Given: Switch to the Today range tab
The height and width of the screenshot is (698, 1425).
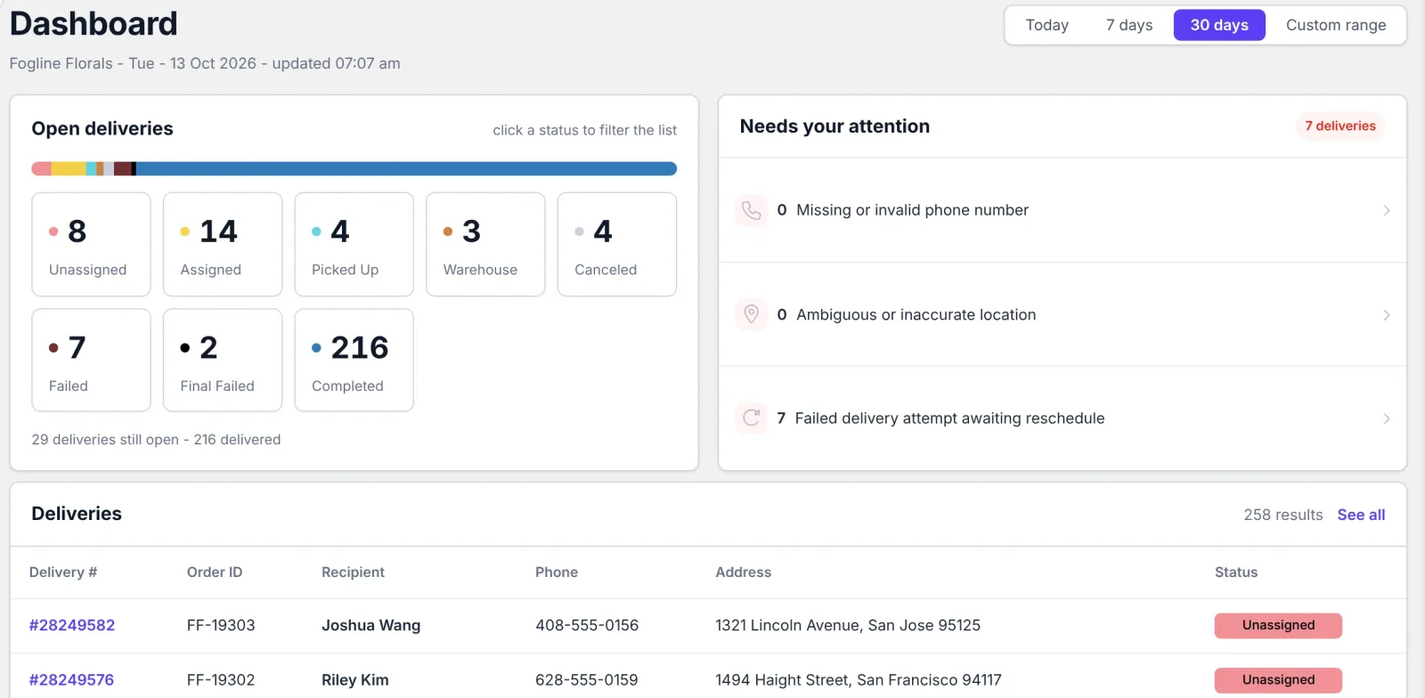Looking at the screenshot, I should click(1046, 25).
